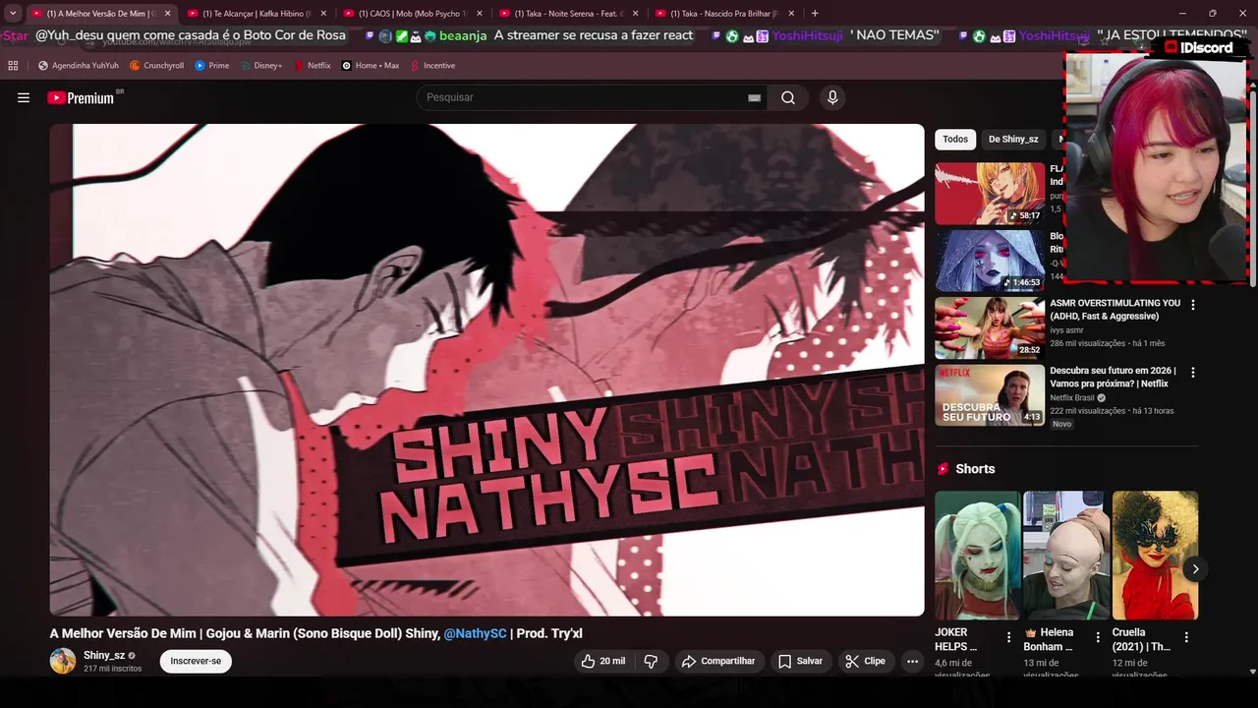Image resolution: width=1258 pixels, height=708 pixels.
Task: Open Crunchyroll bookmark
Action: 157,66
